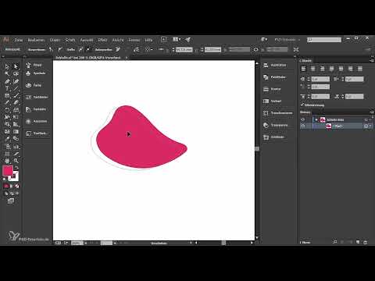Click the Pfad sublayer target circle
Image resolution: width=375 pixels, height=281 pixels.
pyautogui.click(x=366, y=126)
